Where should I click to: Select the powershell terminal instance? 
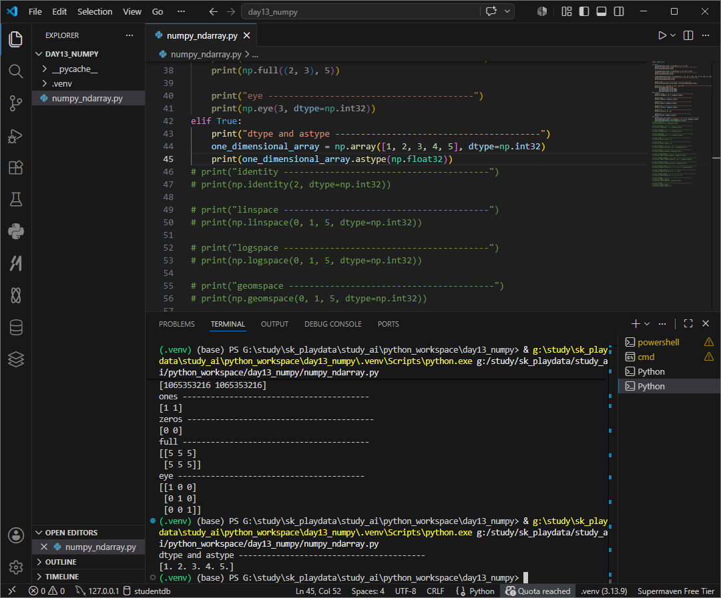pos(669,342)
